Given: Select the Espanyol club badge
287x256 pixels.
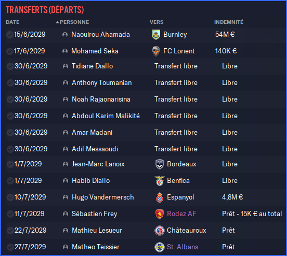Looking at the screenshot, I should 160,197.
